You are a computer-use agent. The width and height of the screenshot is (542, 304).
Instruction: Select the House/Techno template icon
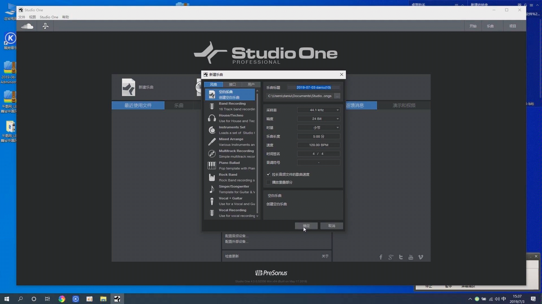pyautogui.click(x=212, y=118)
